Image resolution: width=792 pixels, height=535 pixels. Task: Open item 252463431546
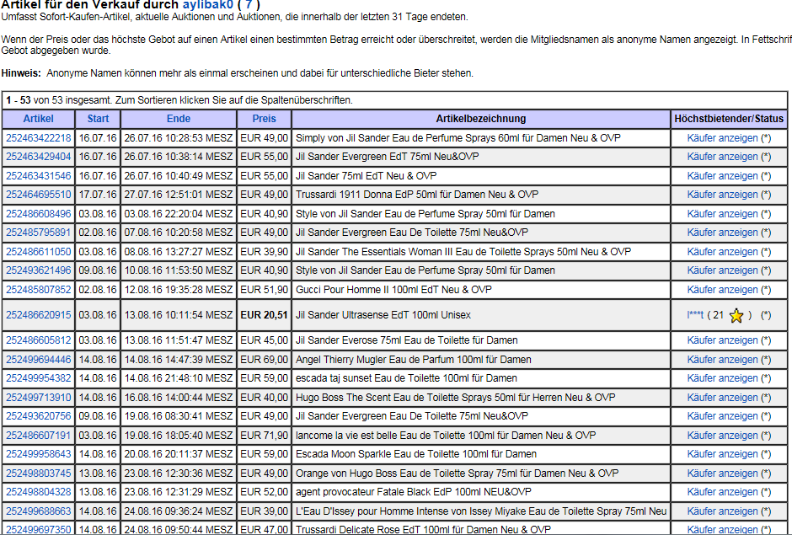pos(39,176)
